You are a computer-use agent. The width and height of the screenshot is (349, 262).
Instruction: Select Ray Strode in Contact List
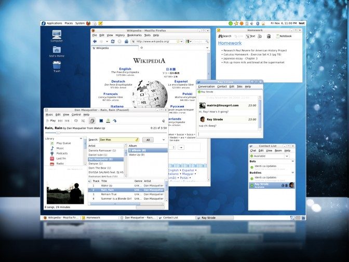(x=272, y=185)
